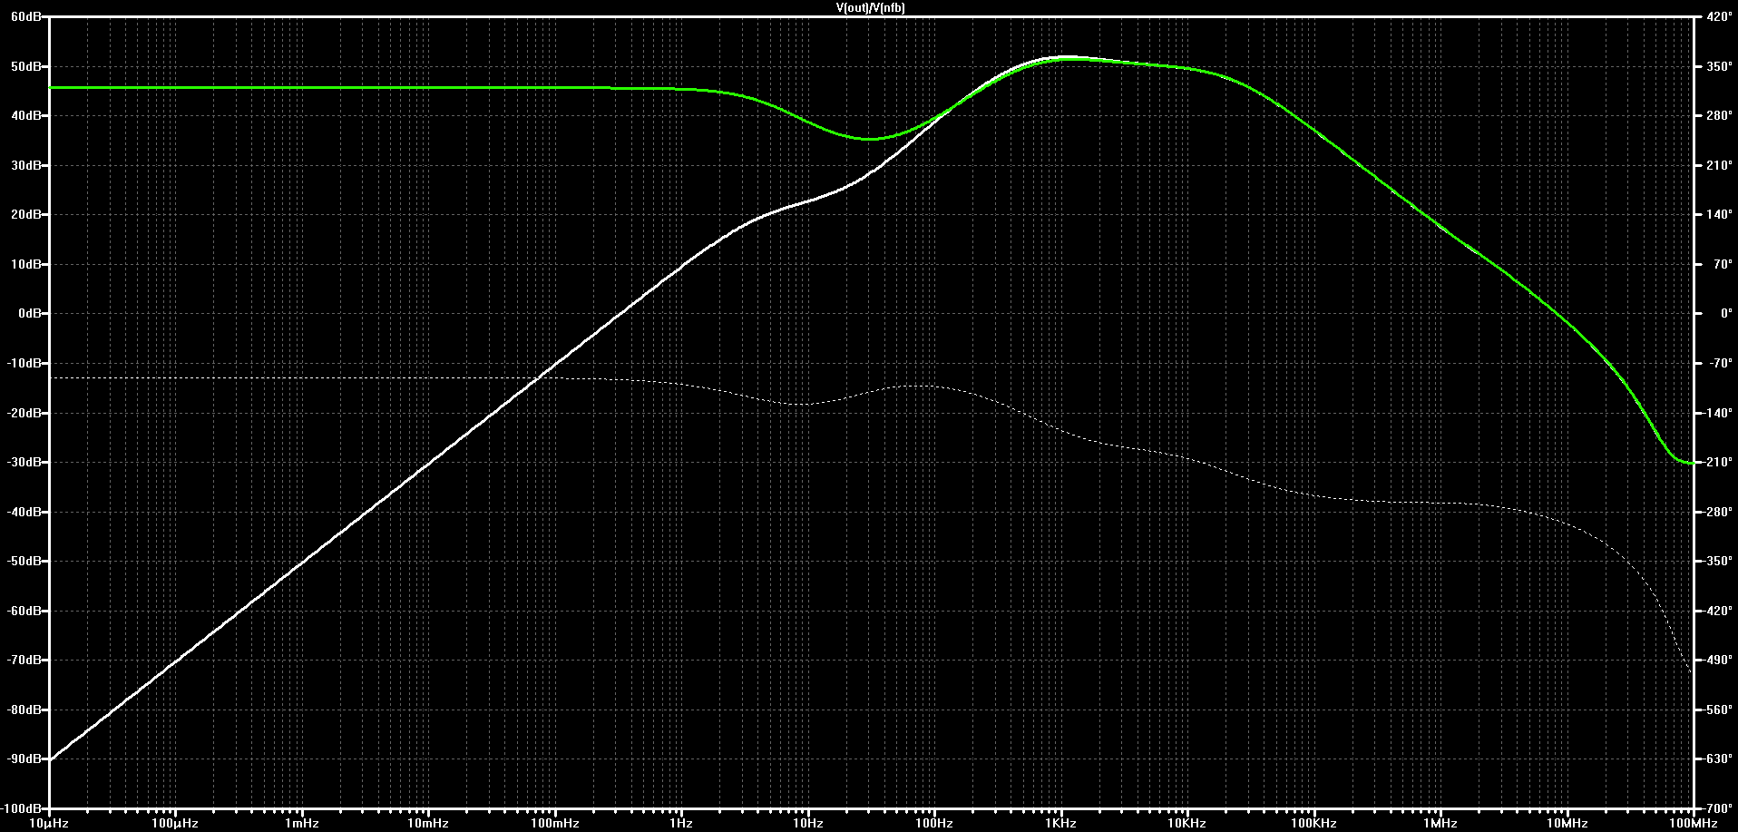Click the 10mHz frequency axis label
The image size is (1738, 832).
(x=427, y=823)
